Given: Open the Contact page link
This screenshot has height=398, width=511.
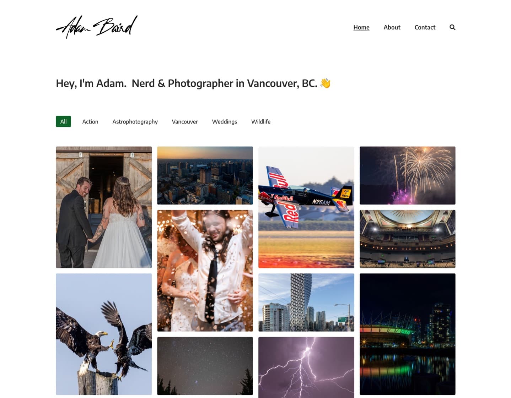Looking at the screenshot, I should 425,27.
